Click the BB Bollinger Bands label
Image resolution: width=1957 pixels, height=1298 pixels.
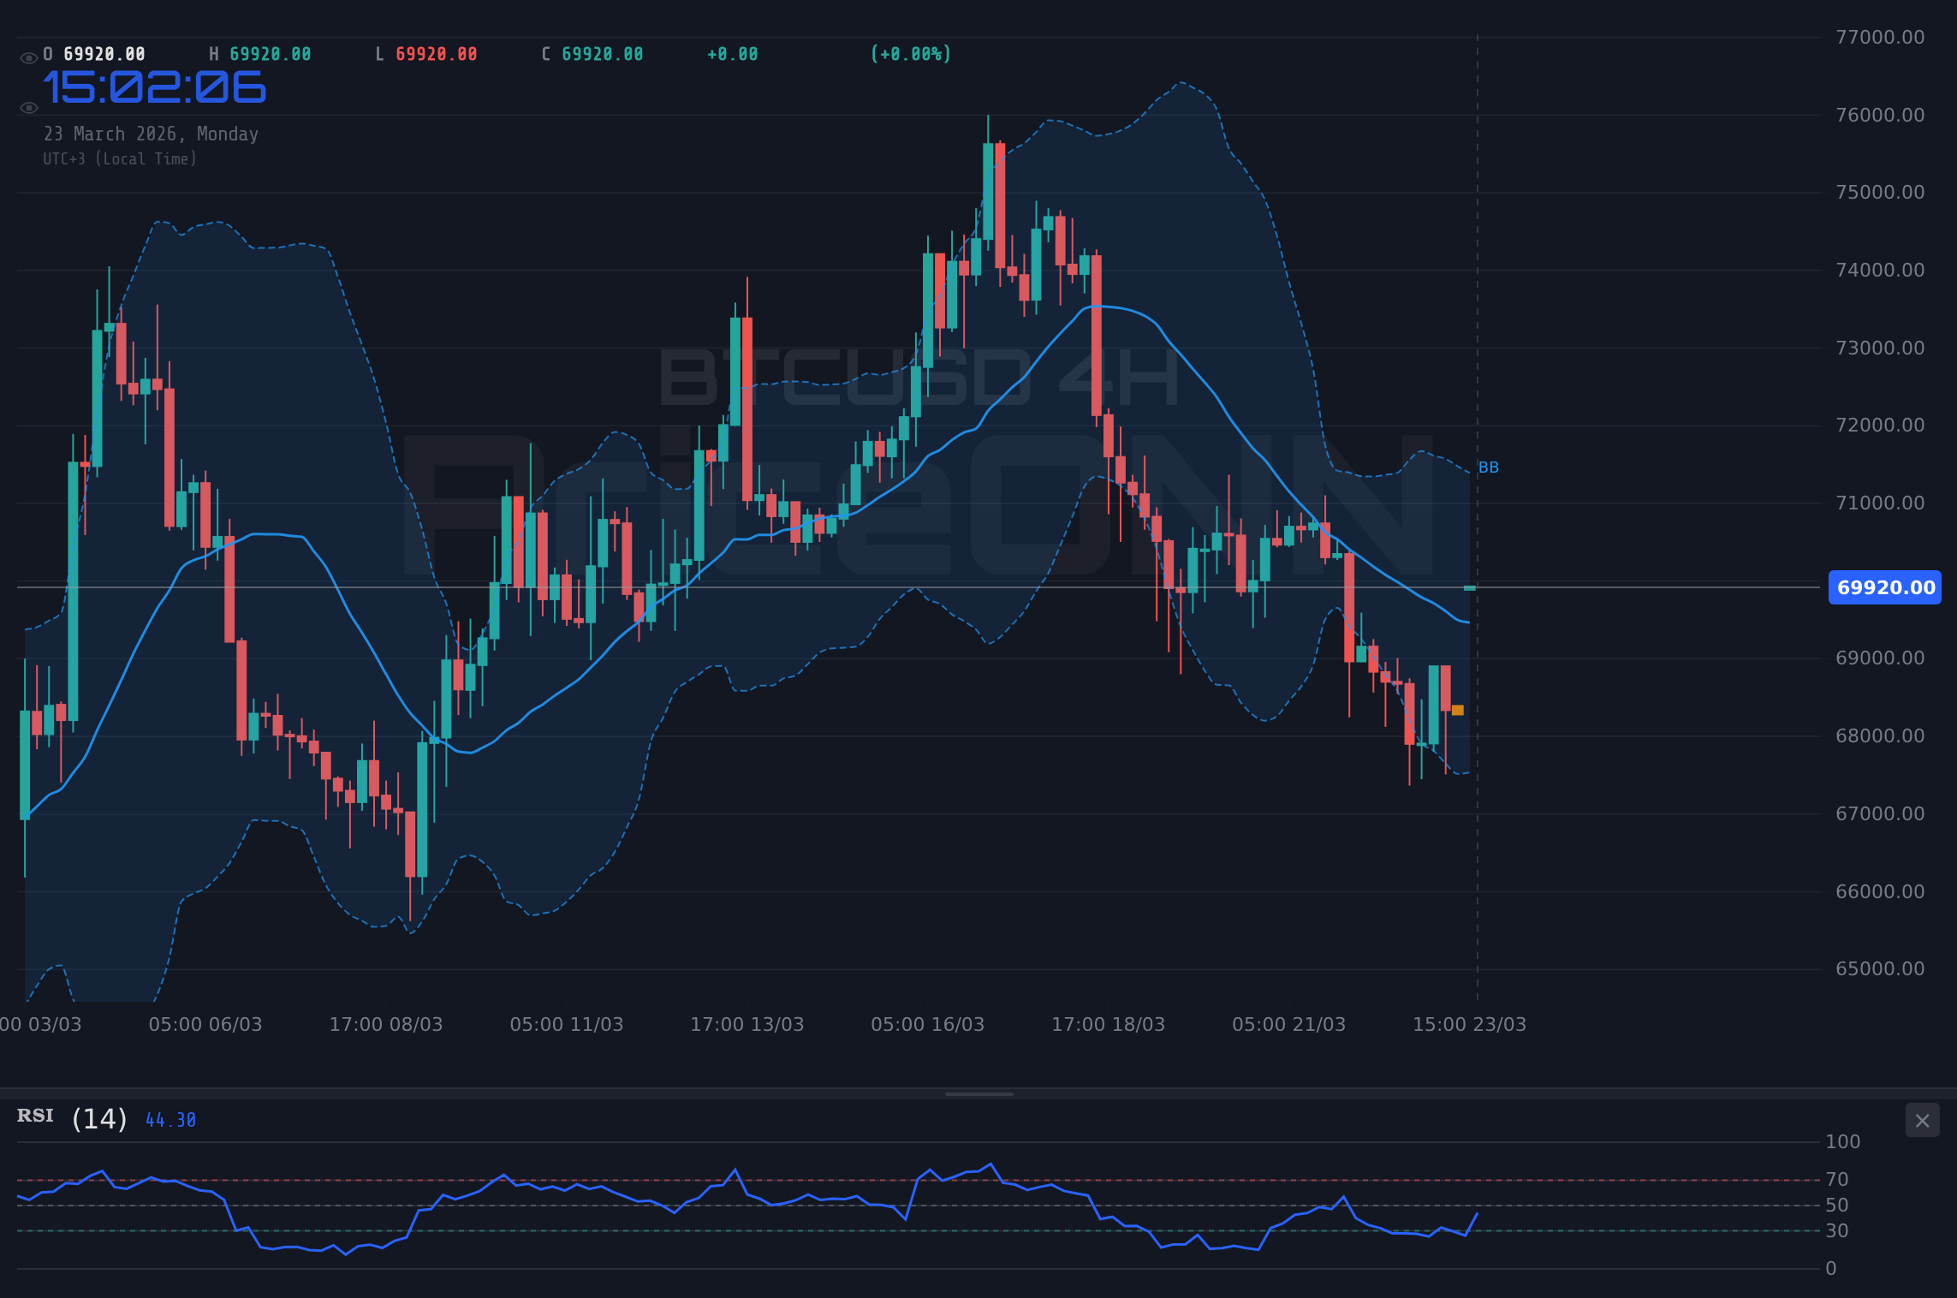pos(1488,467)
